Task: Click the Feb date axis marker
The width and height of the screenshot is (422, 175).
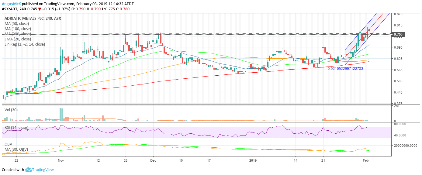Action: pos(366,160)
